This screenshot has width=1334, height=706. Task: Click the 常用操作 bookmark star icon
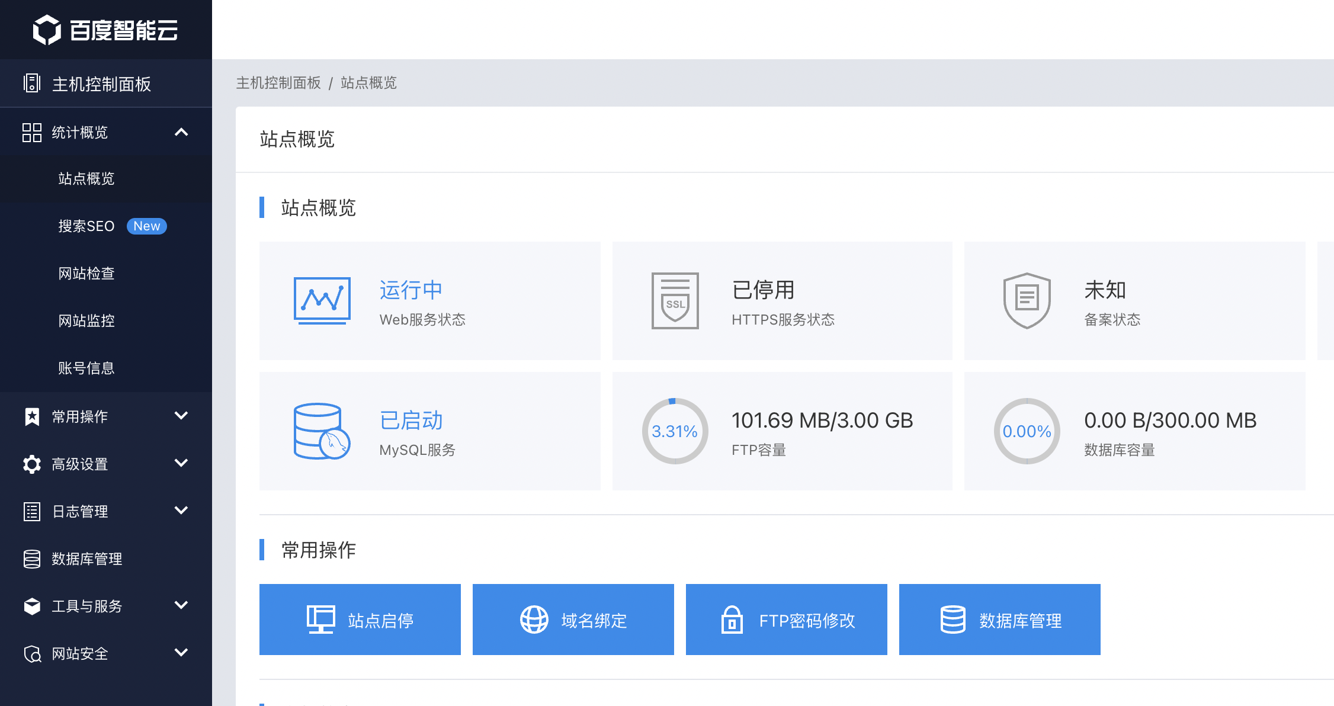[x=32, y=416]
